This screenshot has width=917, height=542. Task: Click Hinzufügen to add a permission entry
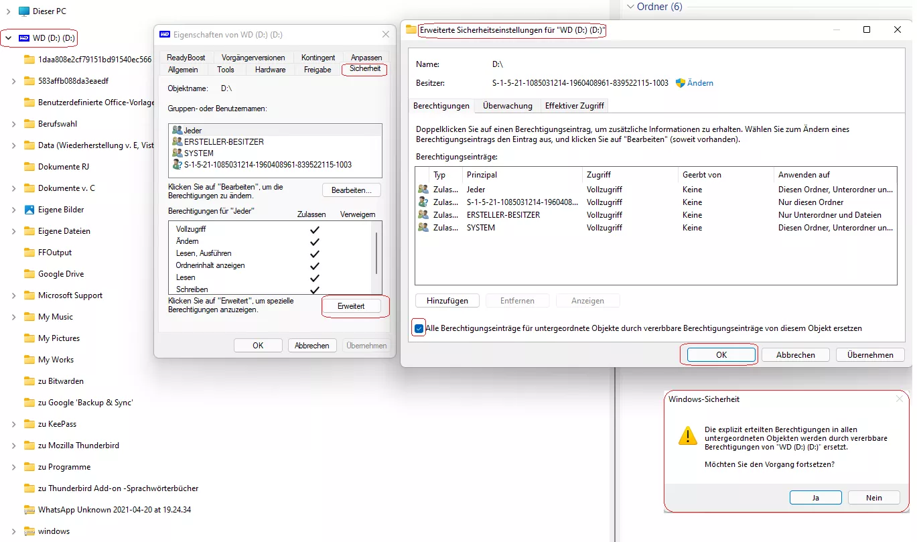(447, 301)
